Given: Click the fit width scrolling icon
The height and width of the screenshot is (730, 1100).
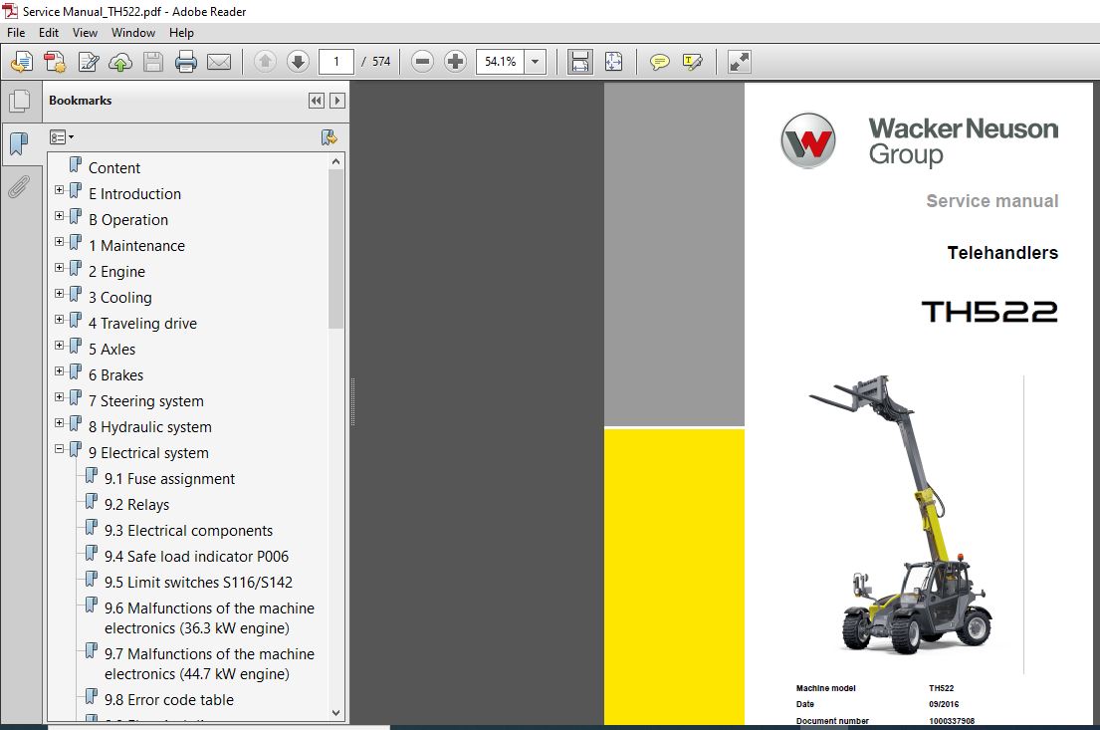Looking at the screenshot, I should [580, 62].
